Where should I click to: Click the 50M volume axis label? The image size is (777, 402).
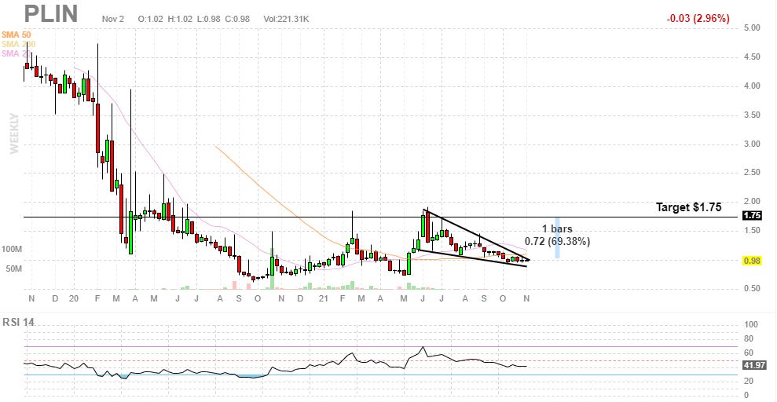[x=14, y=269]
